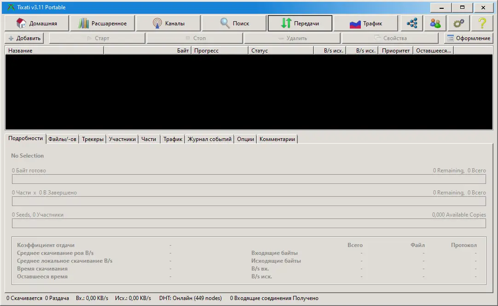Switch to the Файлы/-ов tab
This screenshot has height=306, width=498.
[62, 139]
